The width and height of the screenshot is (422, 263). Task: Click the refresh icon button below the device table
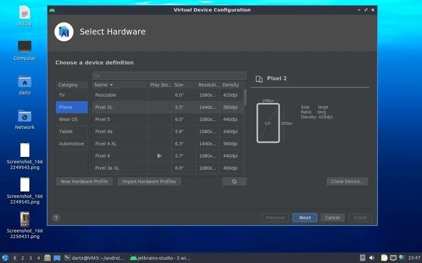click(x=234, y=181)
